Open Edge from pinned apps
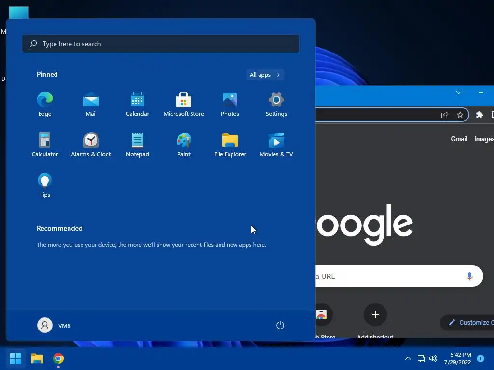This screenshot has width=494, height=370. [x=45, y=105]
